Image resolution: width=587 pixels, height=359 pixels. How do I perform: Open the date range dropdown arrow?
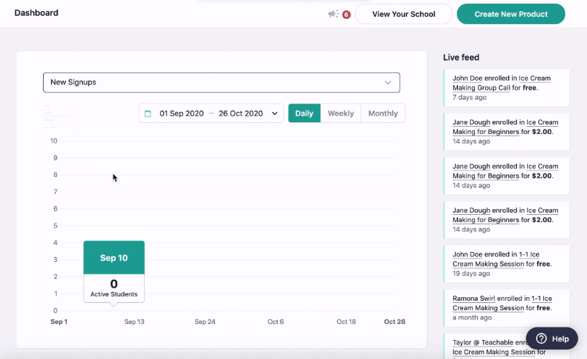(275, 114)
